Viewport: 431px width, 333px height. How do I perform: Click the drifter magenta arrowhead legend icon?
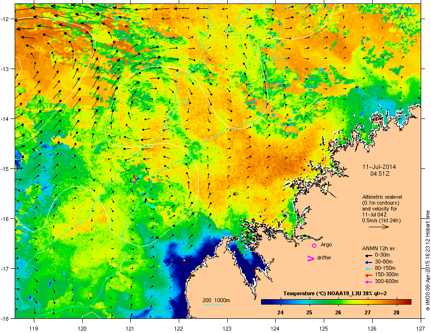311,258
